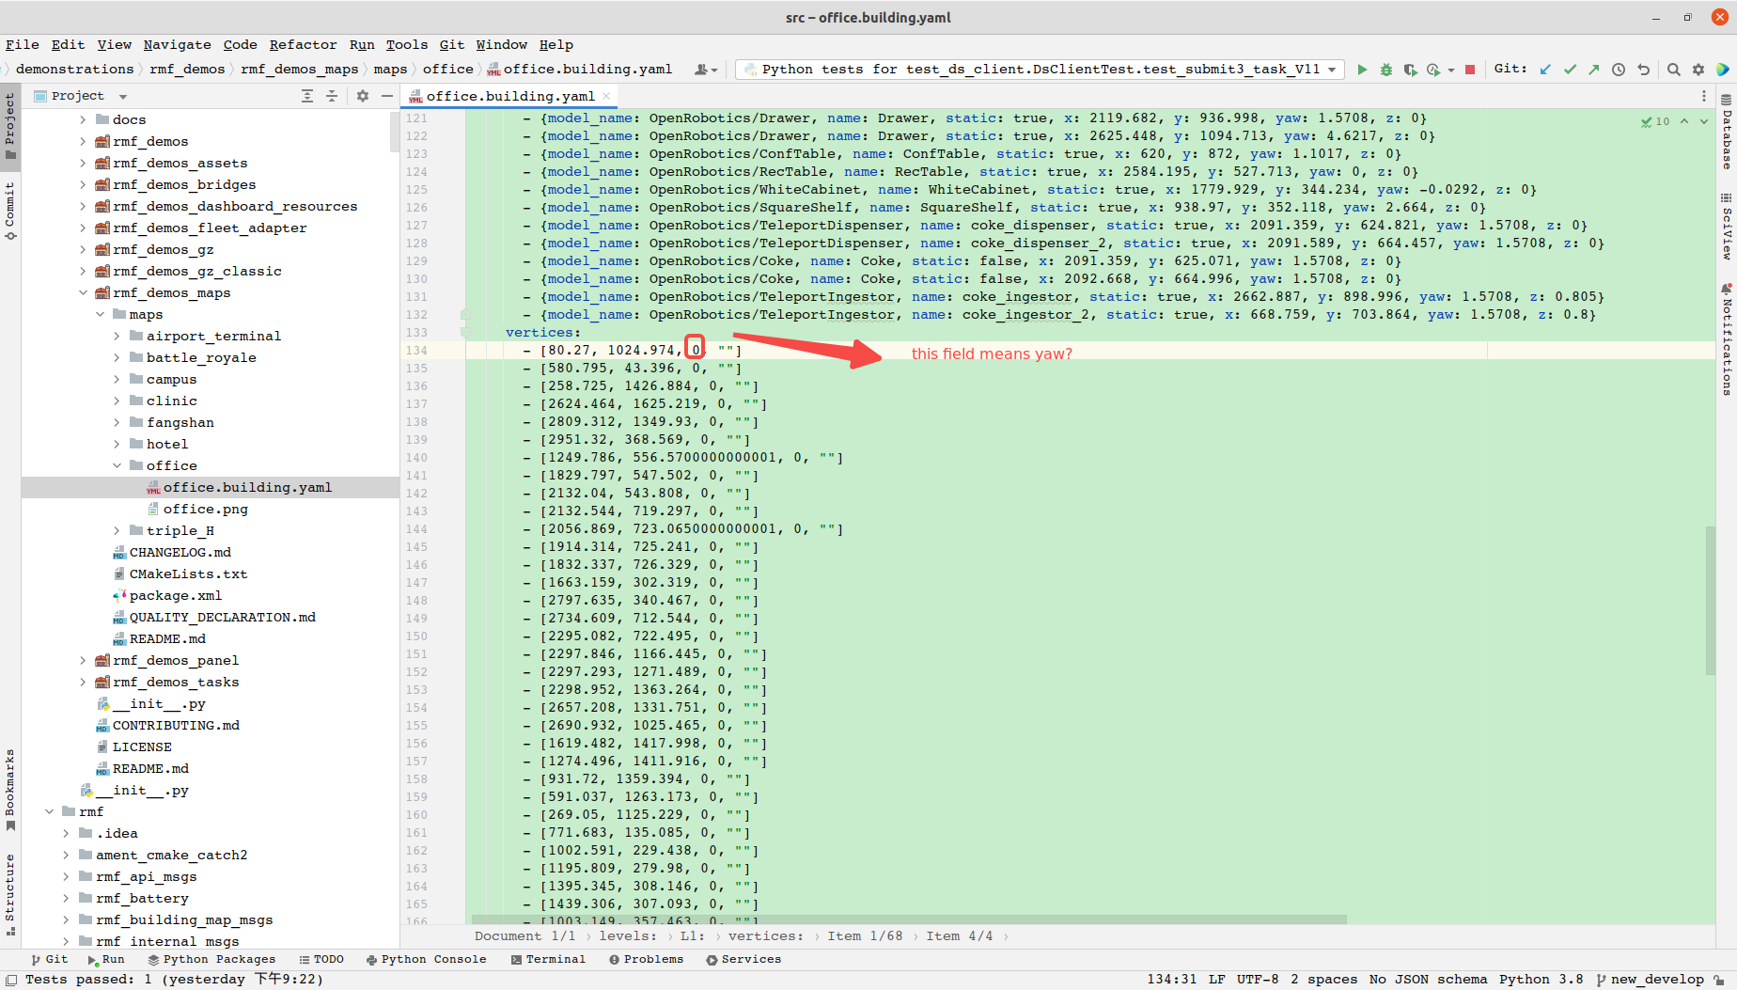The image size is (1737, 990).
Task: Collapse the rmf_demos_maps project node
Action: [x=84, y=292]
